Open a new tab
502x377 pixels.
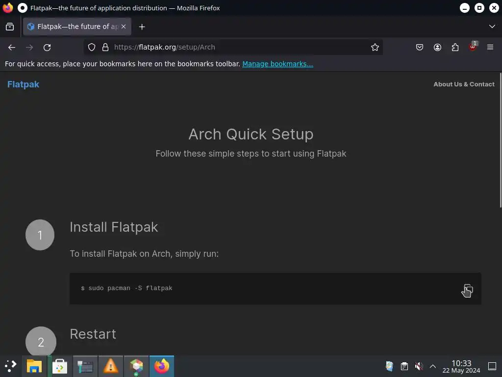(x=142, y=27)
